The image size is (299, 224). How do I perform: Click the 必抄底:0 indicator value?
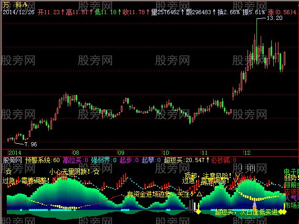pos(224,160)
